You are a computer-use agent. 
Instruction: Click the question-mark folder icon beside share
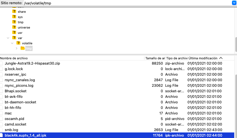point(14,12)
